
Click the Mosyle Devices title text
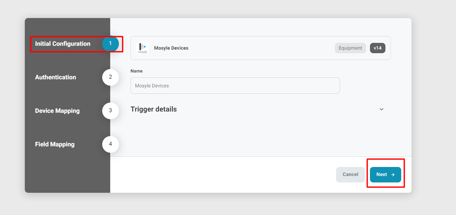coord(171,48)
